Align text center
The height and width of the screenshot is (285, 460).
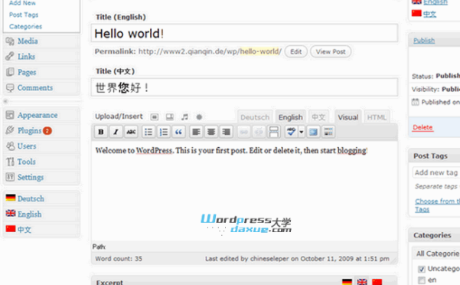tap(211, 132)
